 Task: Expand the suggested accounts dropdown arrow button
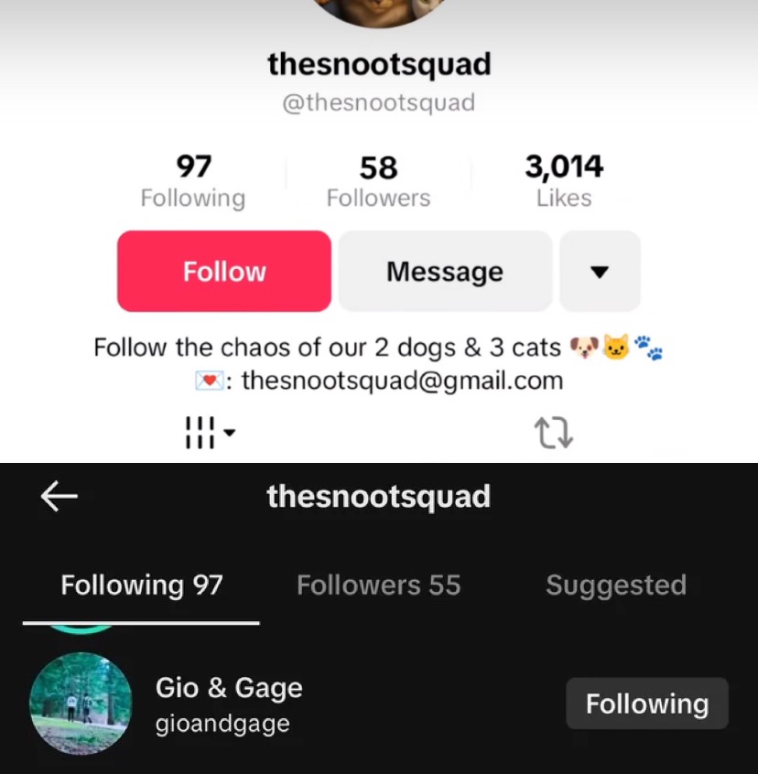600,271
